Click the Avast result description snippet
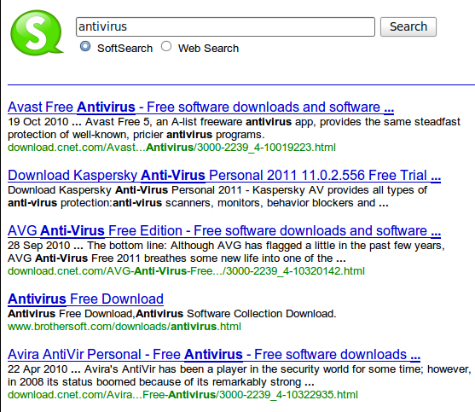Viewport: 475px width, 412px height. 234,128
